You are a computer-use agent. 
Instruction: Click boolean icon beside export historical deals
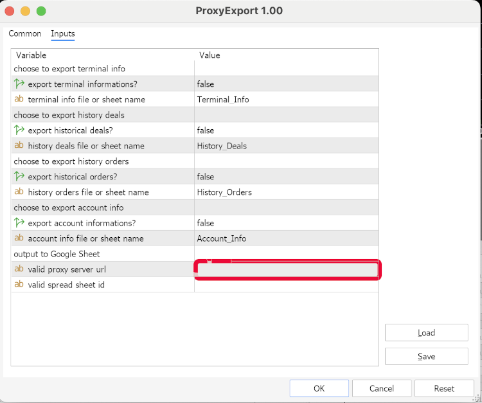click(x=19, y=130)
